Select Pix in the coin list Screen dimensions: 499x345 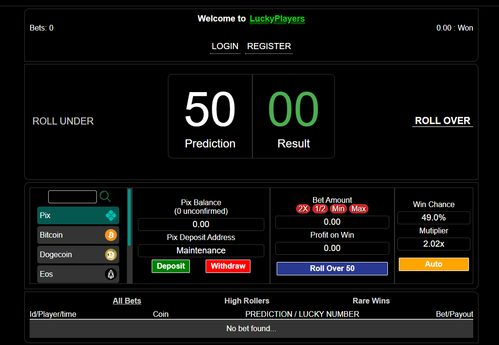[x=78, y=216]
